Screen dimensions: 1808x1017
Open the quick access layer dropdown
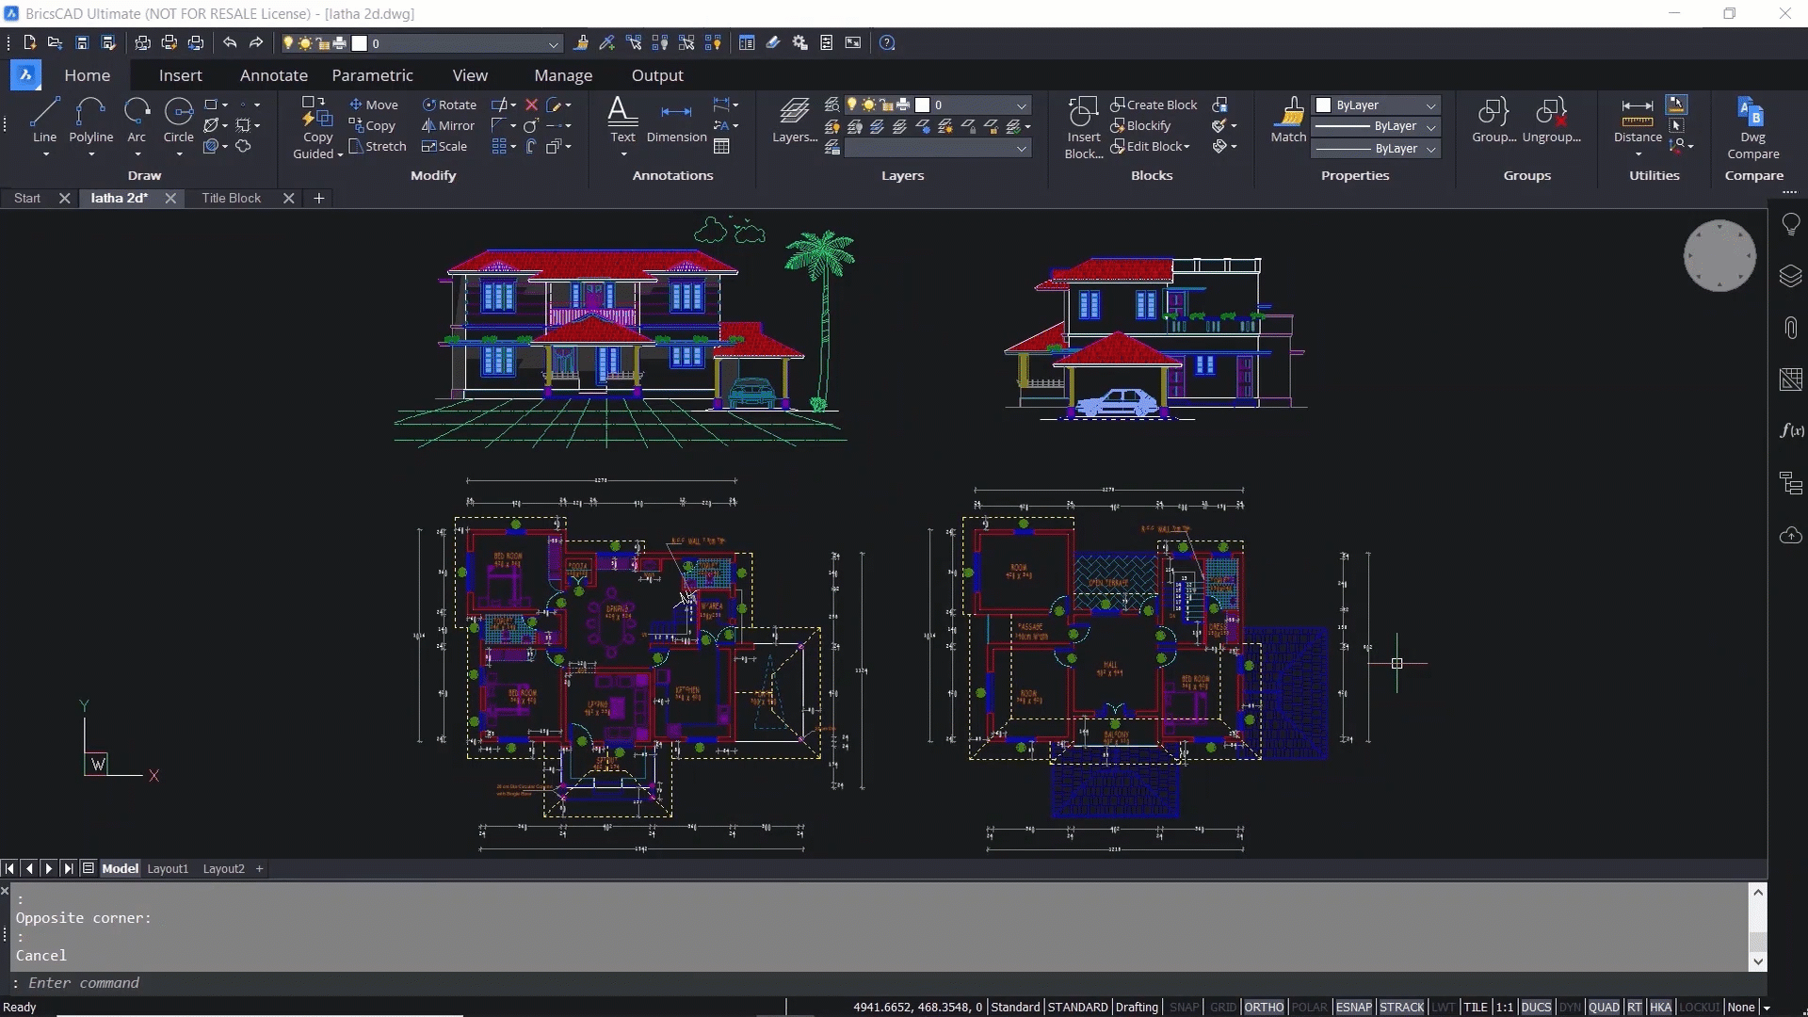554,43
